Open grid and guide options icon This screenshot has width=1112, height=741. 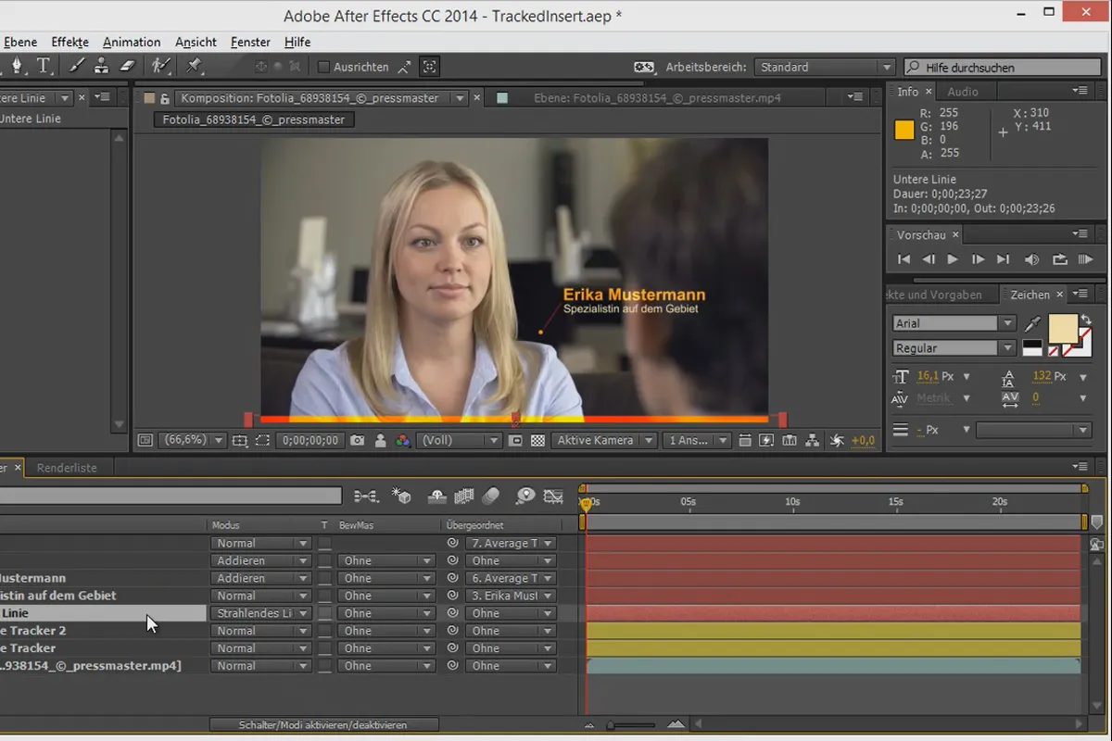tap(240, 441)
